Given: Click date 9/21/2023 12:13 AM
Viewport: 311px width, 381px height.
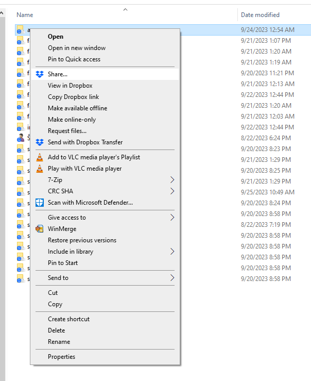Looking at the screenshot, I should (268, 84).
